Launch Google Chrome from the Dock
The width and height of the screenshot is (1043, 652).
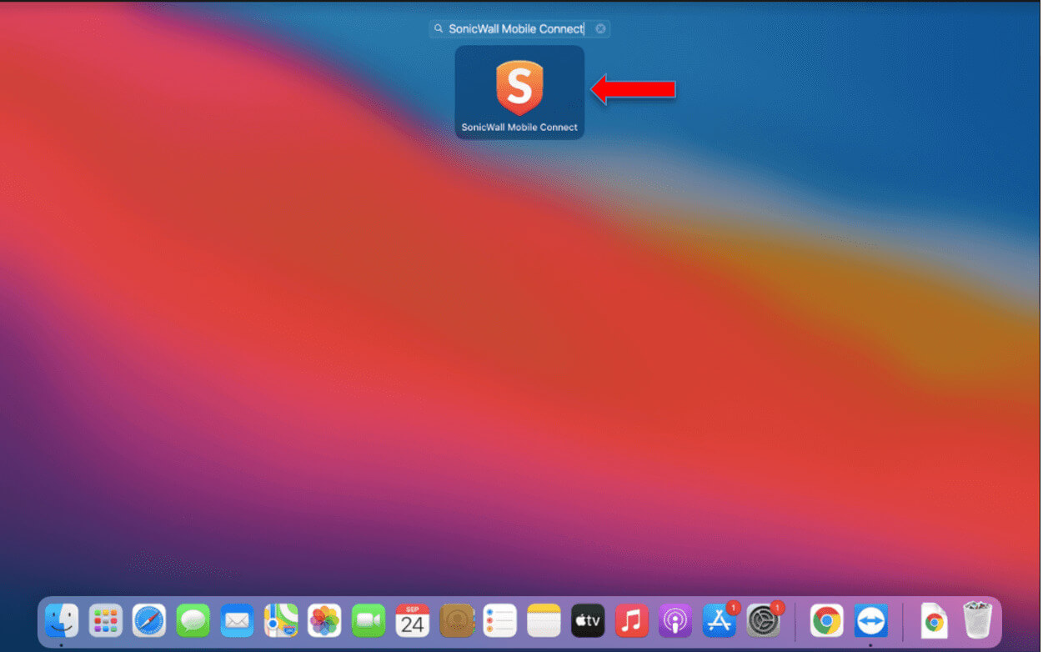(x=826, y=620)
